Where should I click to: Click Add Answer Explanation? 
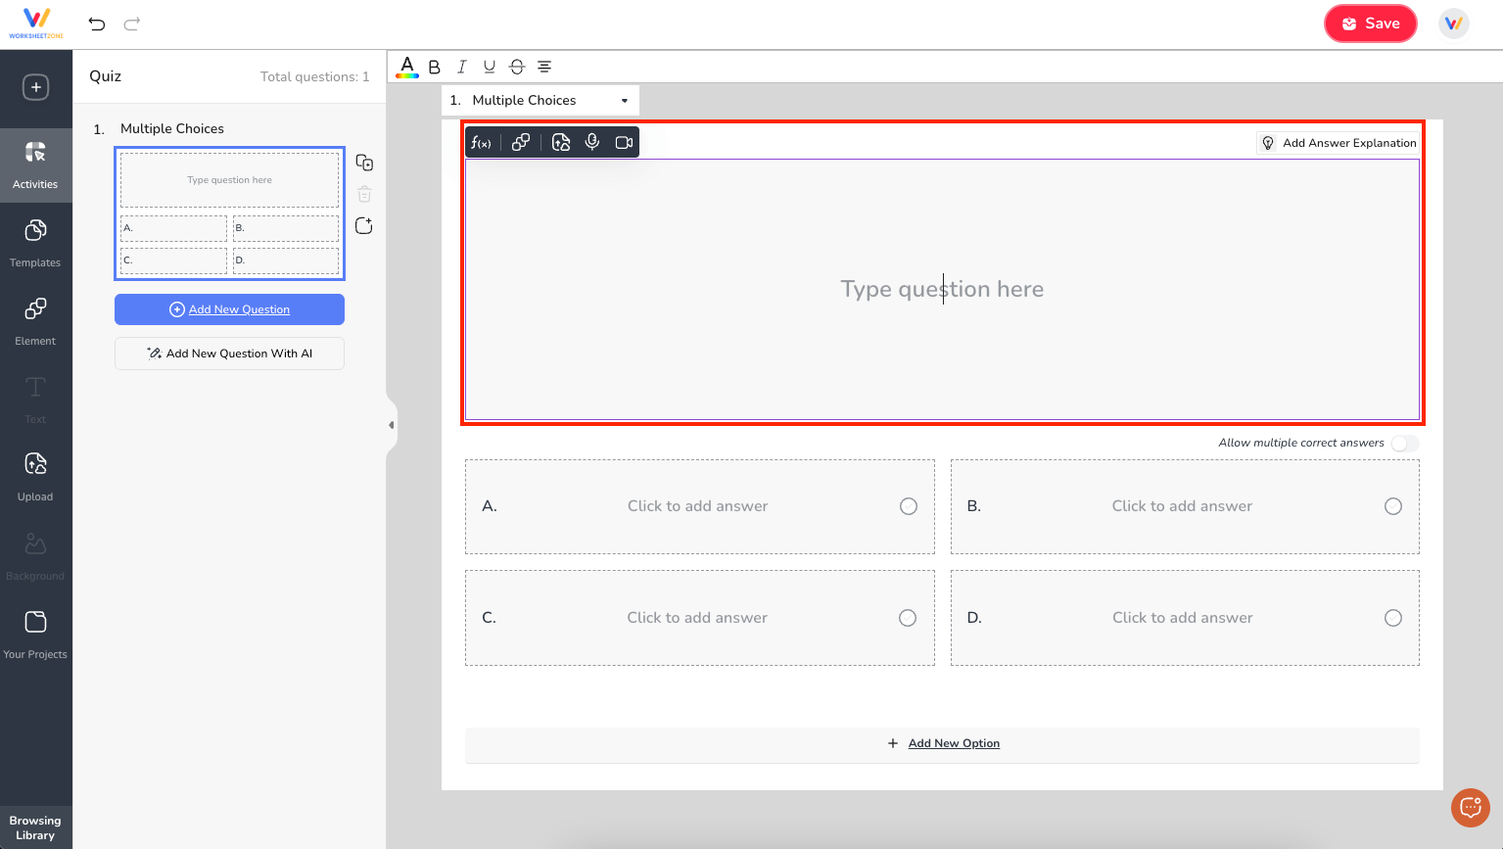coord(1339,143)
